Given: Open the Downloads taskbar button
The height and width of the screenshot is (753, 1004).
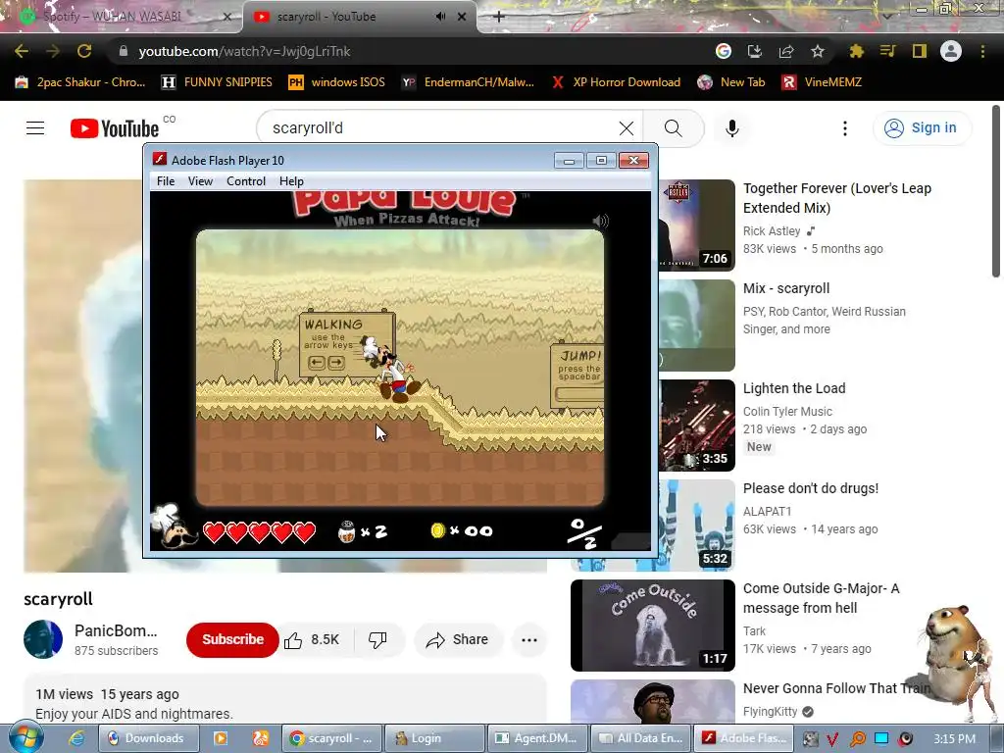Looking at the screenshot, I should 149,738.
